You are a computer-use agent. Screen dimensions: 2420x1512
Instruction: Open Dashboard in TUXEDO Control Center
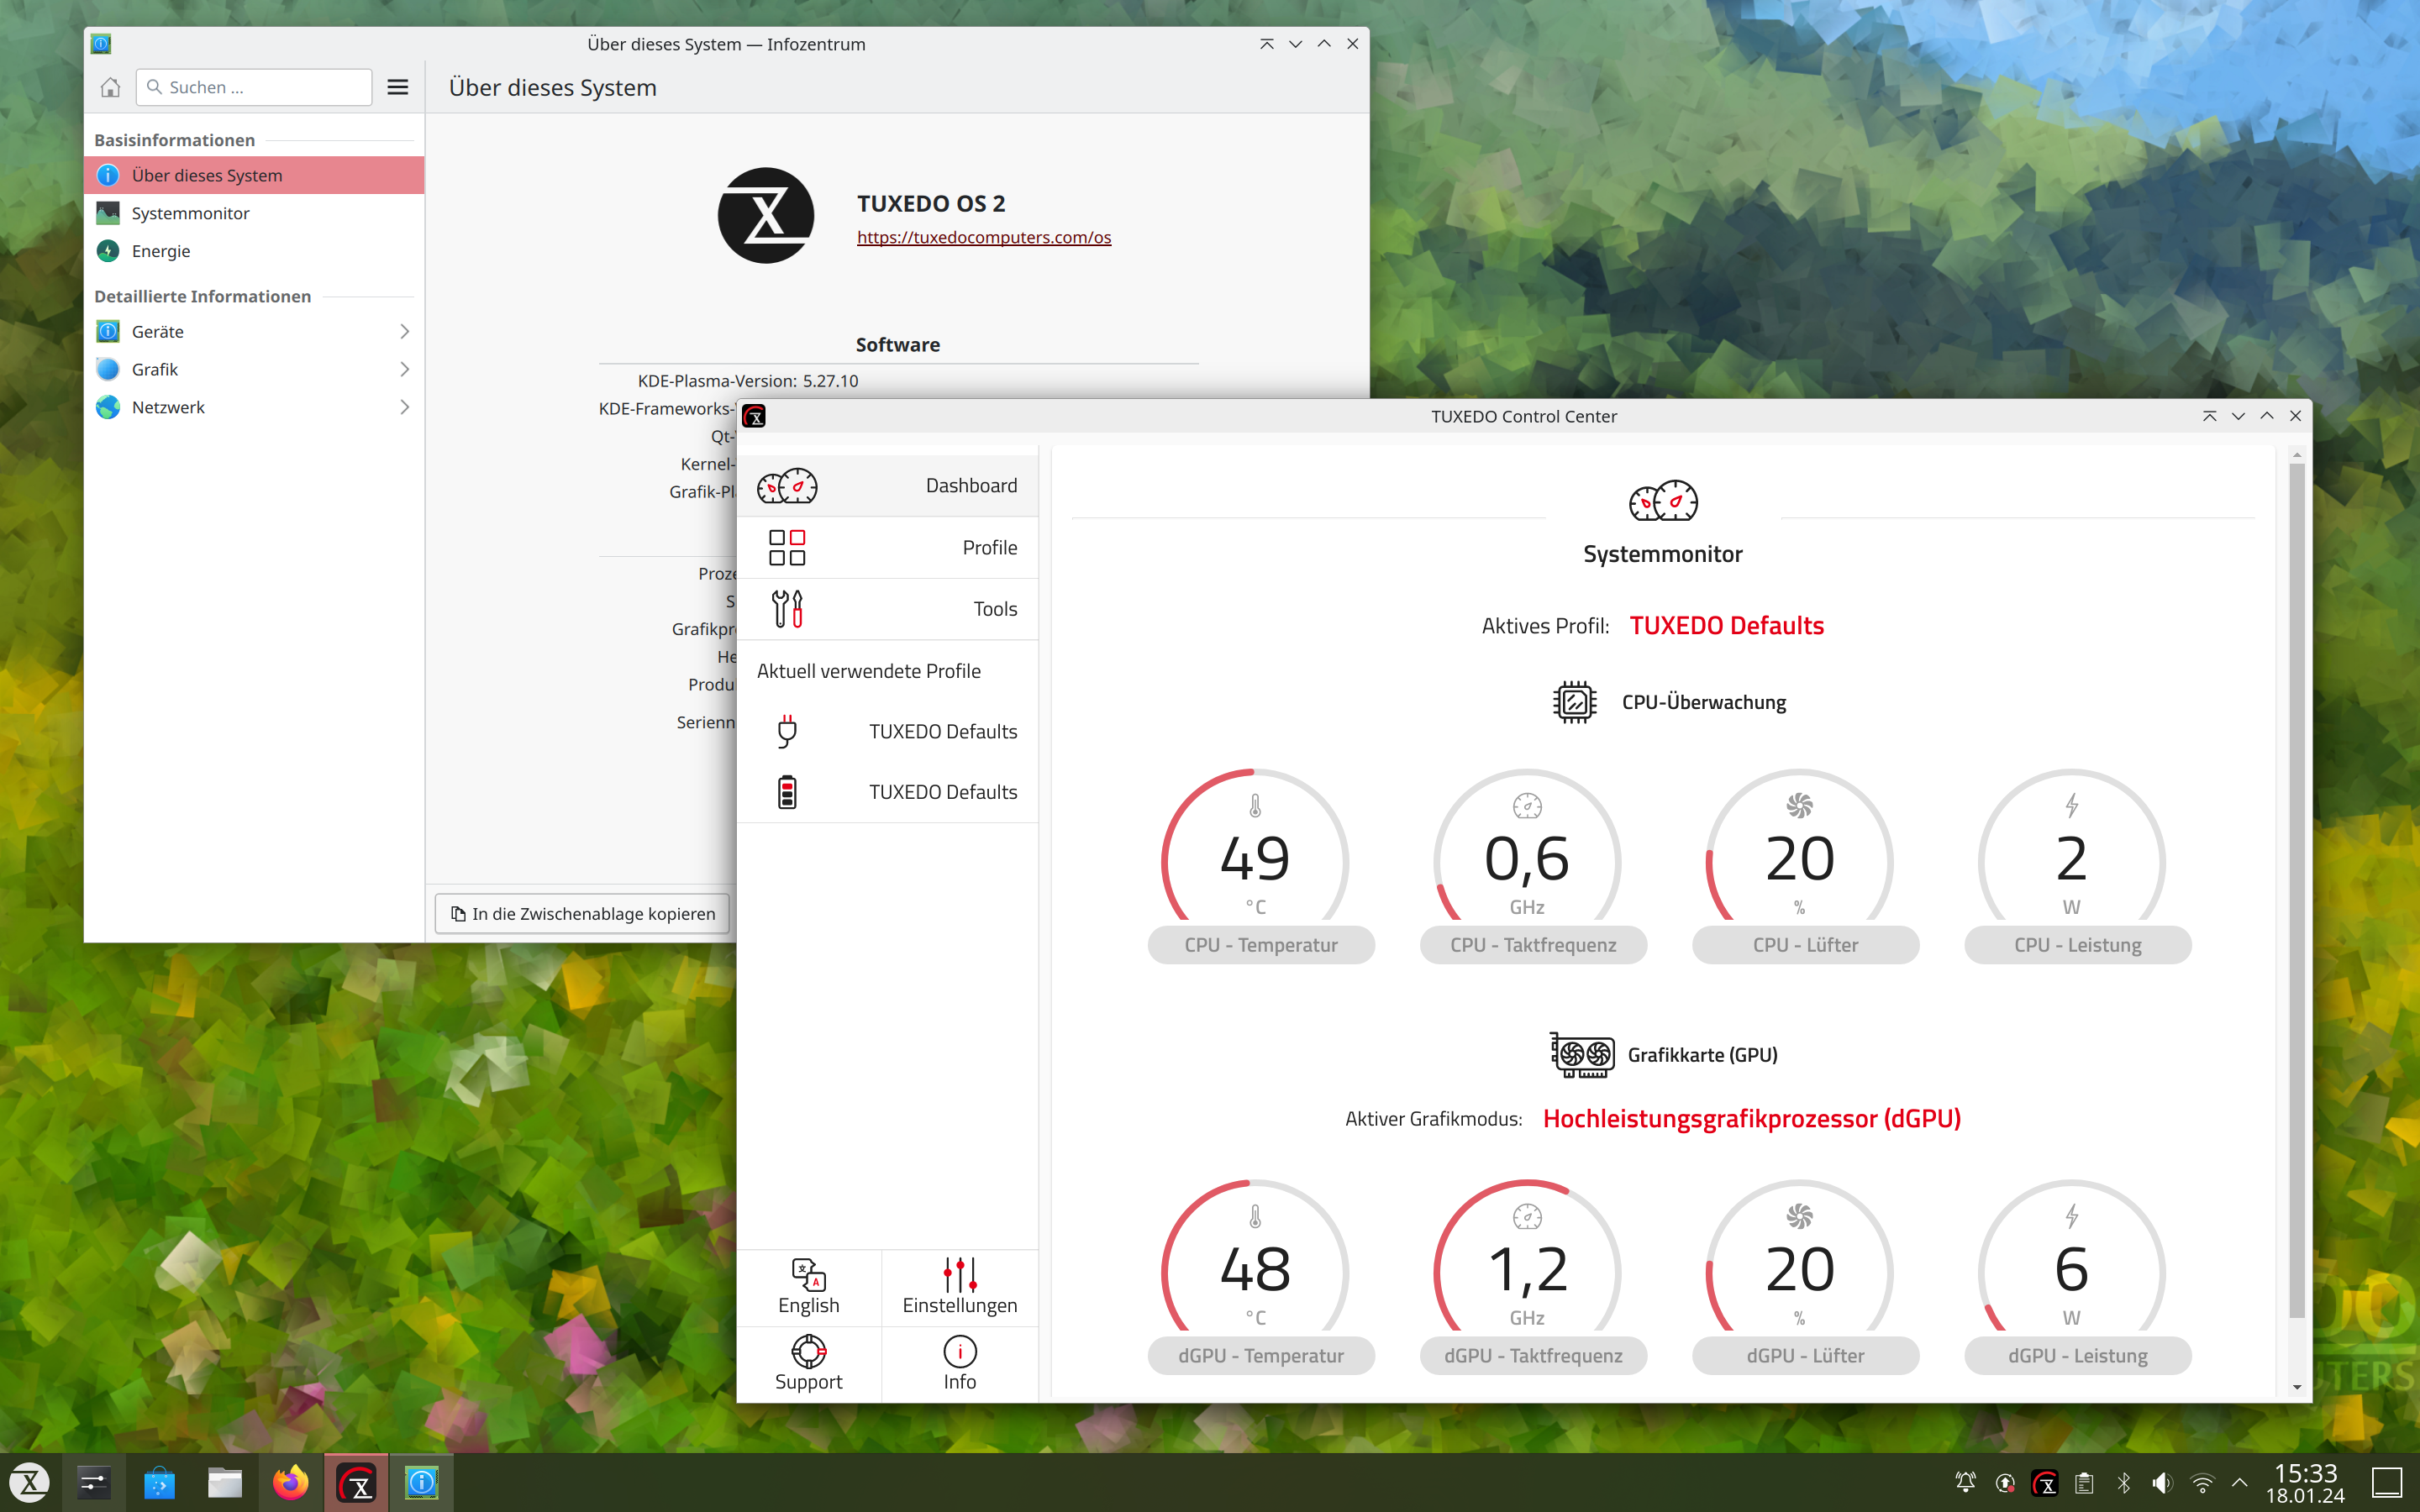point(887,485)
